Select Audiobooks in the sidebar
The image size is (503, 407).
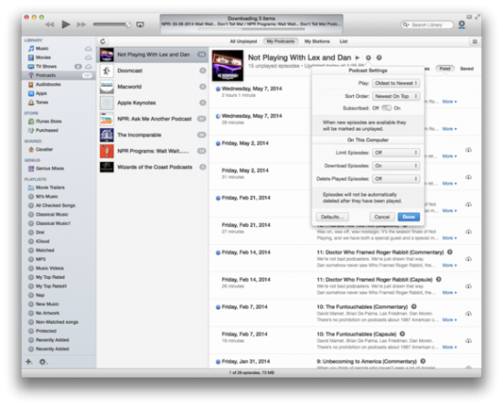click(59, 84)
